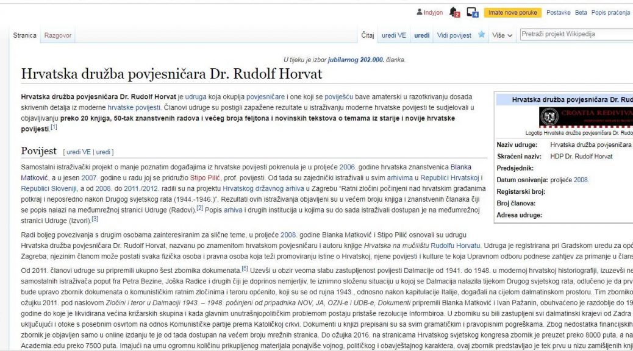Click the CROATIA REDIVIVA logo image
This screenshot has width=633, height=351.
pos(585,117)
